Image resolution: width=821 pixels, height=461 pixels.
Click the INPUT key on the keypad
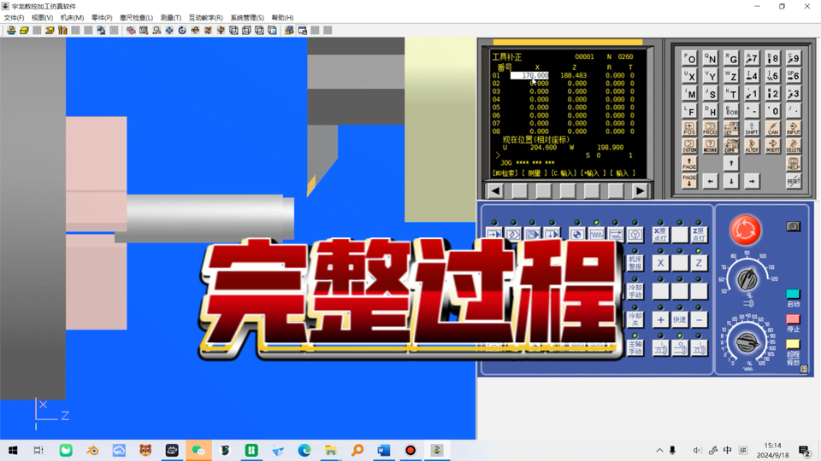pos(794,128)
